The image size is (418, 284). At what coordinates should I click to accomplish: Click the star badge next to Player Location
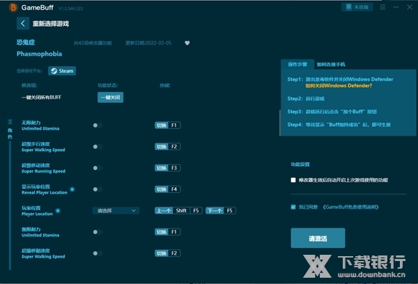[x=58, y=211]
